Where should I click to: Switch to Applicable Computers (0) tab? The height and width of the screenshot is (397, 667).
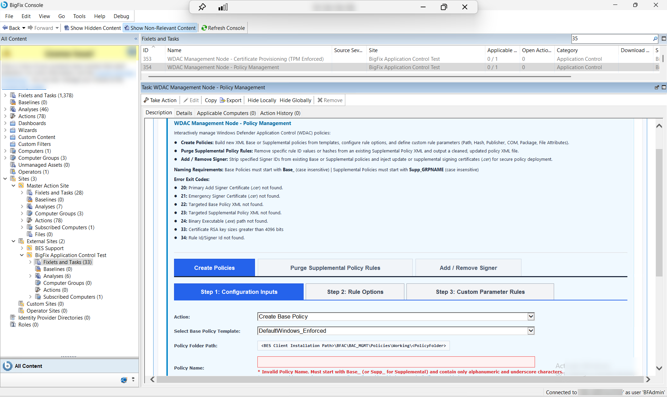(x=226, y=113)
